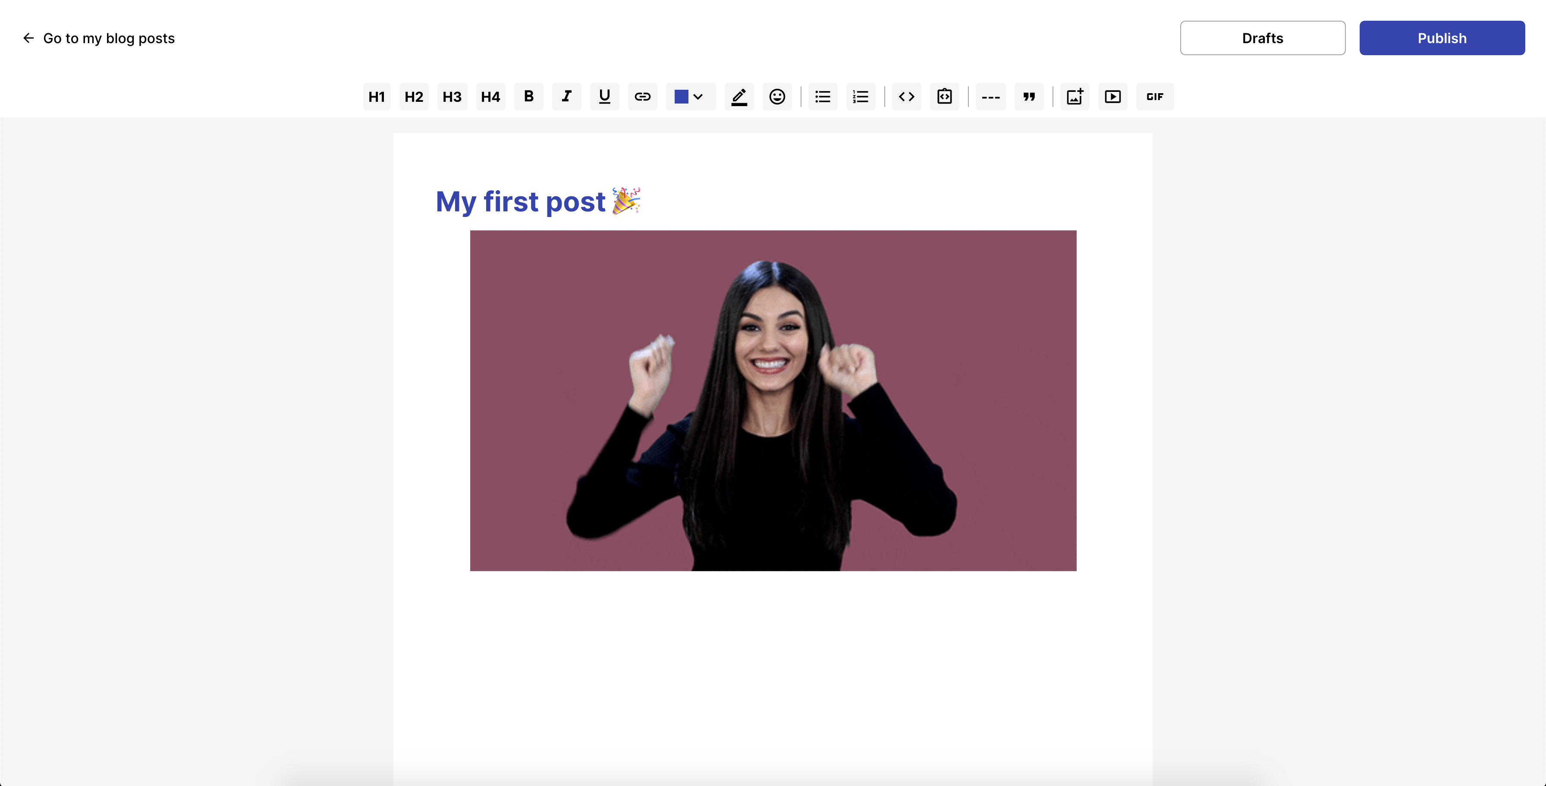Apply H3 heading format
1546x786 pixels.
click(x=452, y=97)
